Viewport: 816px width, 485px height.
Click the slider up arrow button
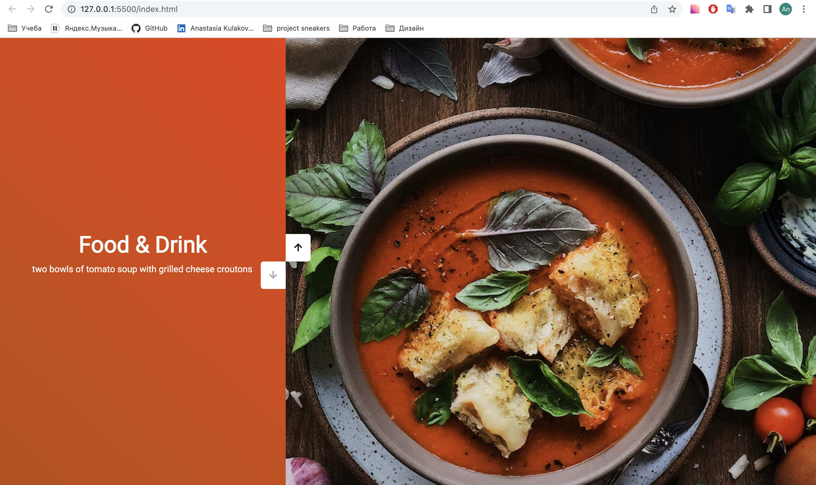point(298,247)
